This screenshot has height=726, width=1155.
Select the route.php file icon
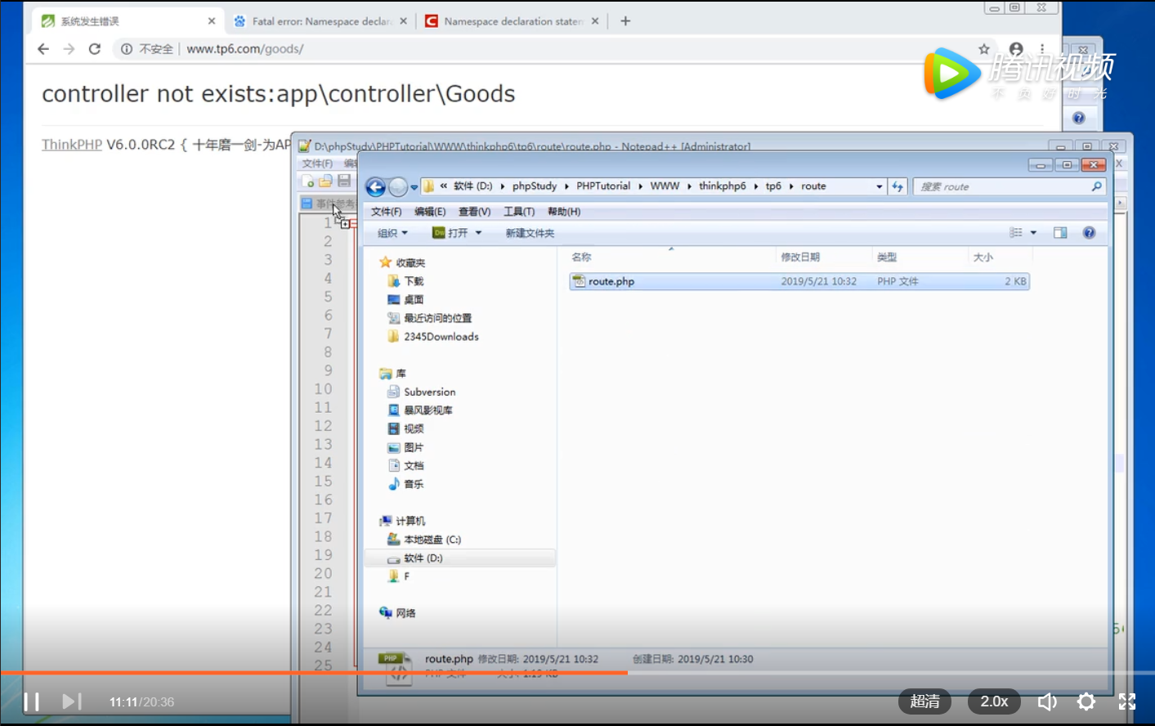(579, 281)
